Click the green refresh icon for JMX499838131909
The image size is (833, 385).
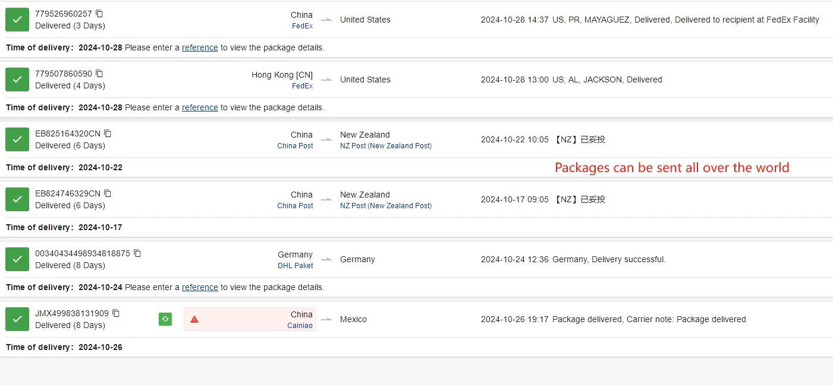point(165,319)
